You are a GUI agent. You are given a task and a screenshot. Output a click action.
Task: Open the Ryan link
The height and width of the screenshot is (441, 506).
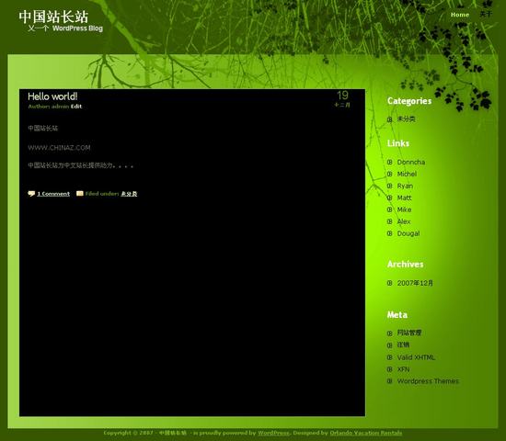[x=405, y=186]
